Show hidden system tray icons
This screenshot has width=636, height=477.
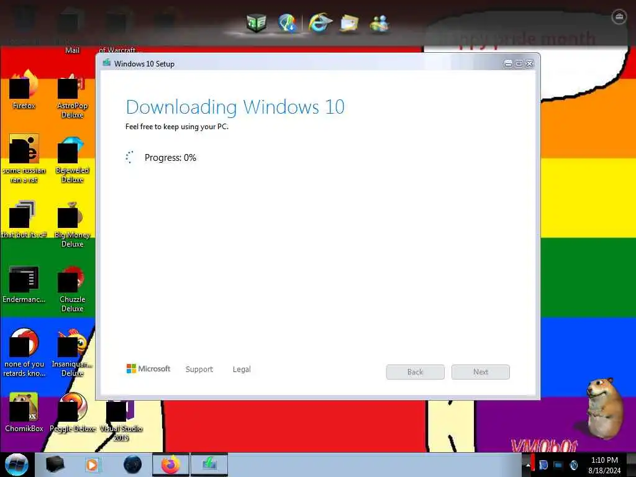(x=528, y=465)
